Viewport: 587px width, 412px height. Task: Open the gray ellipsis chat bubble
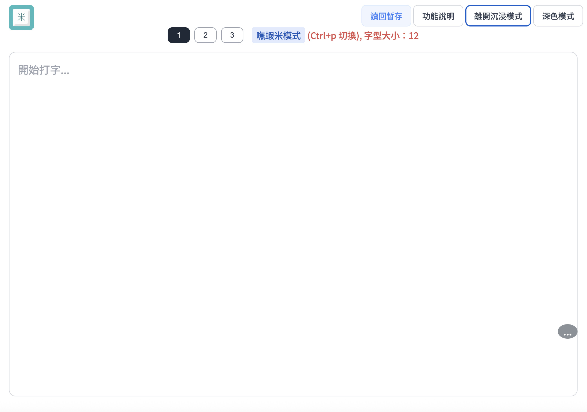click(567, 331)
